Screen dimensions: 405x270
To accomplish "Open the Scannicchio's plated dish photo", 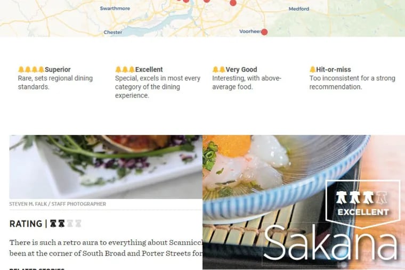I will coord(106,167).
